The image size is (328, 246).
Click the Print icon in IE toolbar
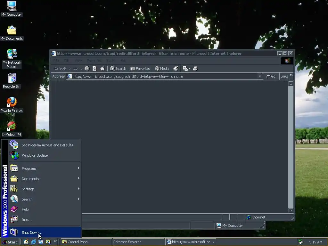(x=195, y=69)
